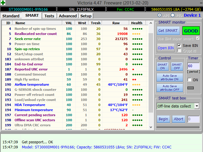Click the Device 1 label
The height and width of the screenshot is (152, 203).
pos(192,15)
